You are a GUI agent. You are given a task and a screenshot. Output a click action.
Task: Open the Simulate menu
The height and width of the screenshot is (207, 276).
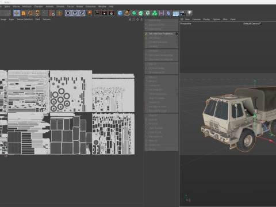[60, 6]
